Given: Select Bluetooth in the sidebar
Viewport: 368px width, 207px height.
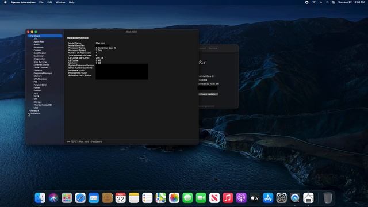Looking at the screenshot, I should click(39, 47).
